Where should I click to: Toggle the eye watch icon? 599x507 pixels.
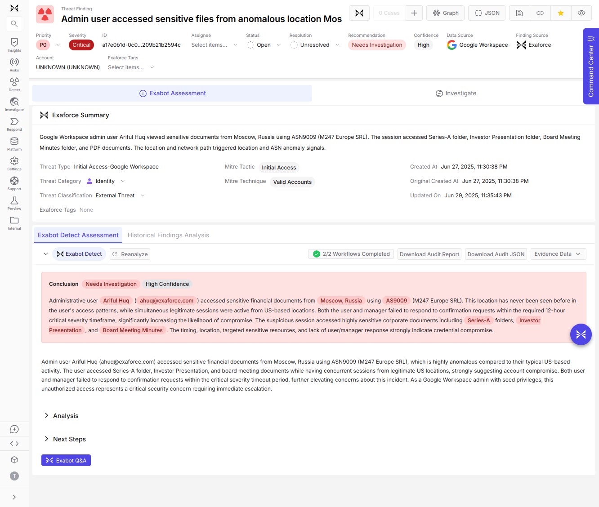581,13
